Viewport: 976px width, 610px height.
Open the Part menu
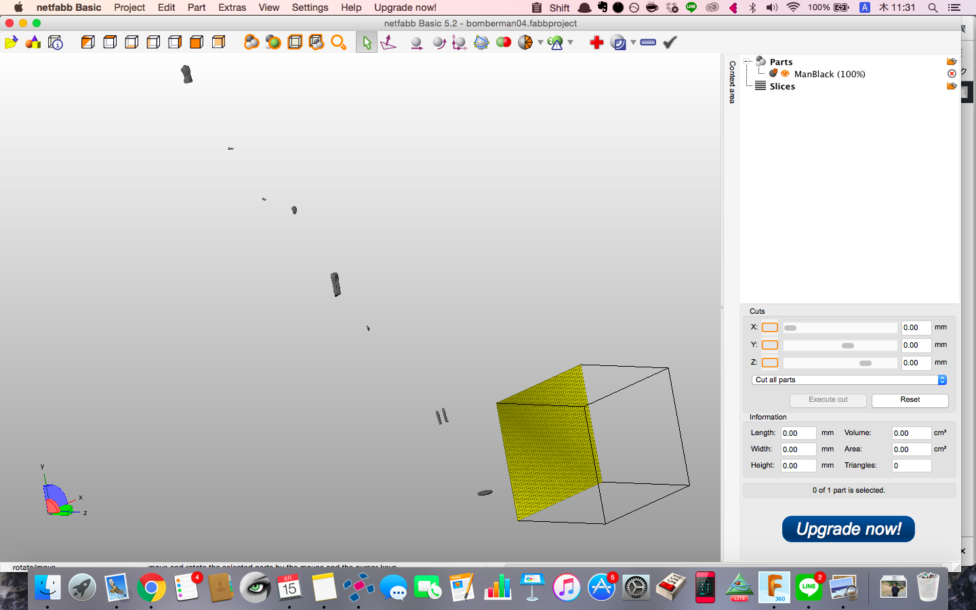[x=197, y=7]
